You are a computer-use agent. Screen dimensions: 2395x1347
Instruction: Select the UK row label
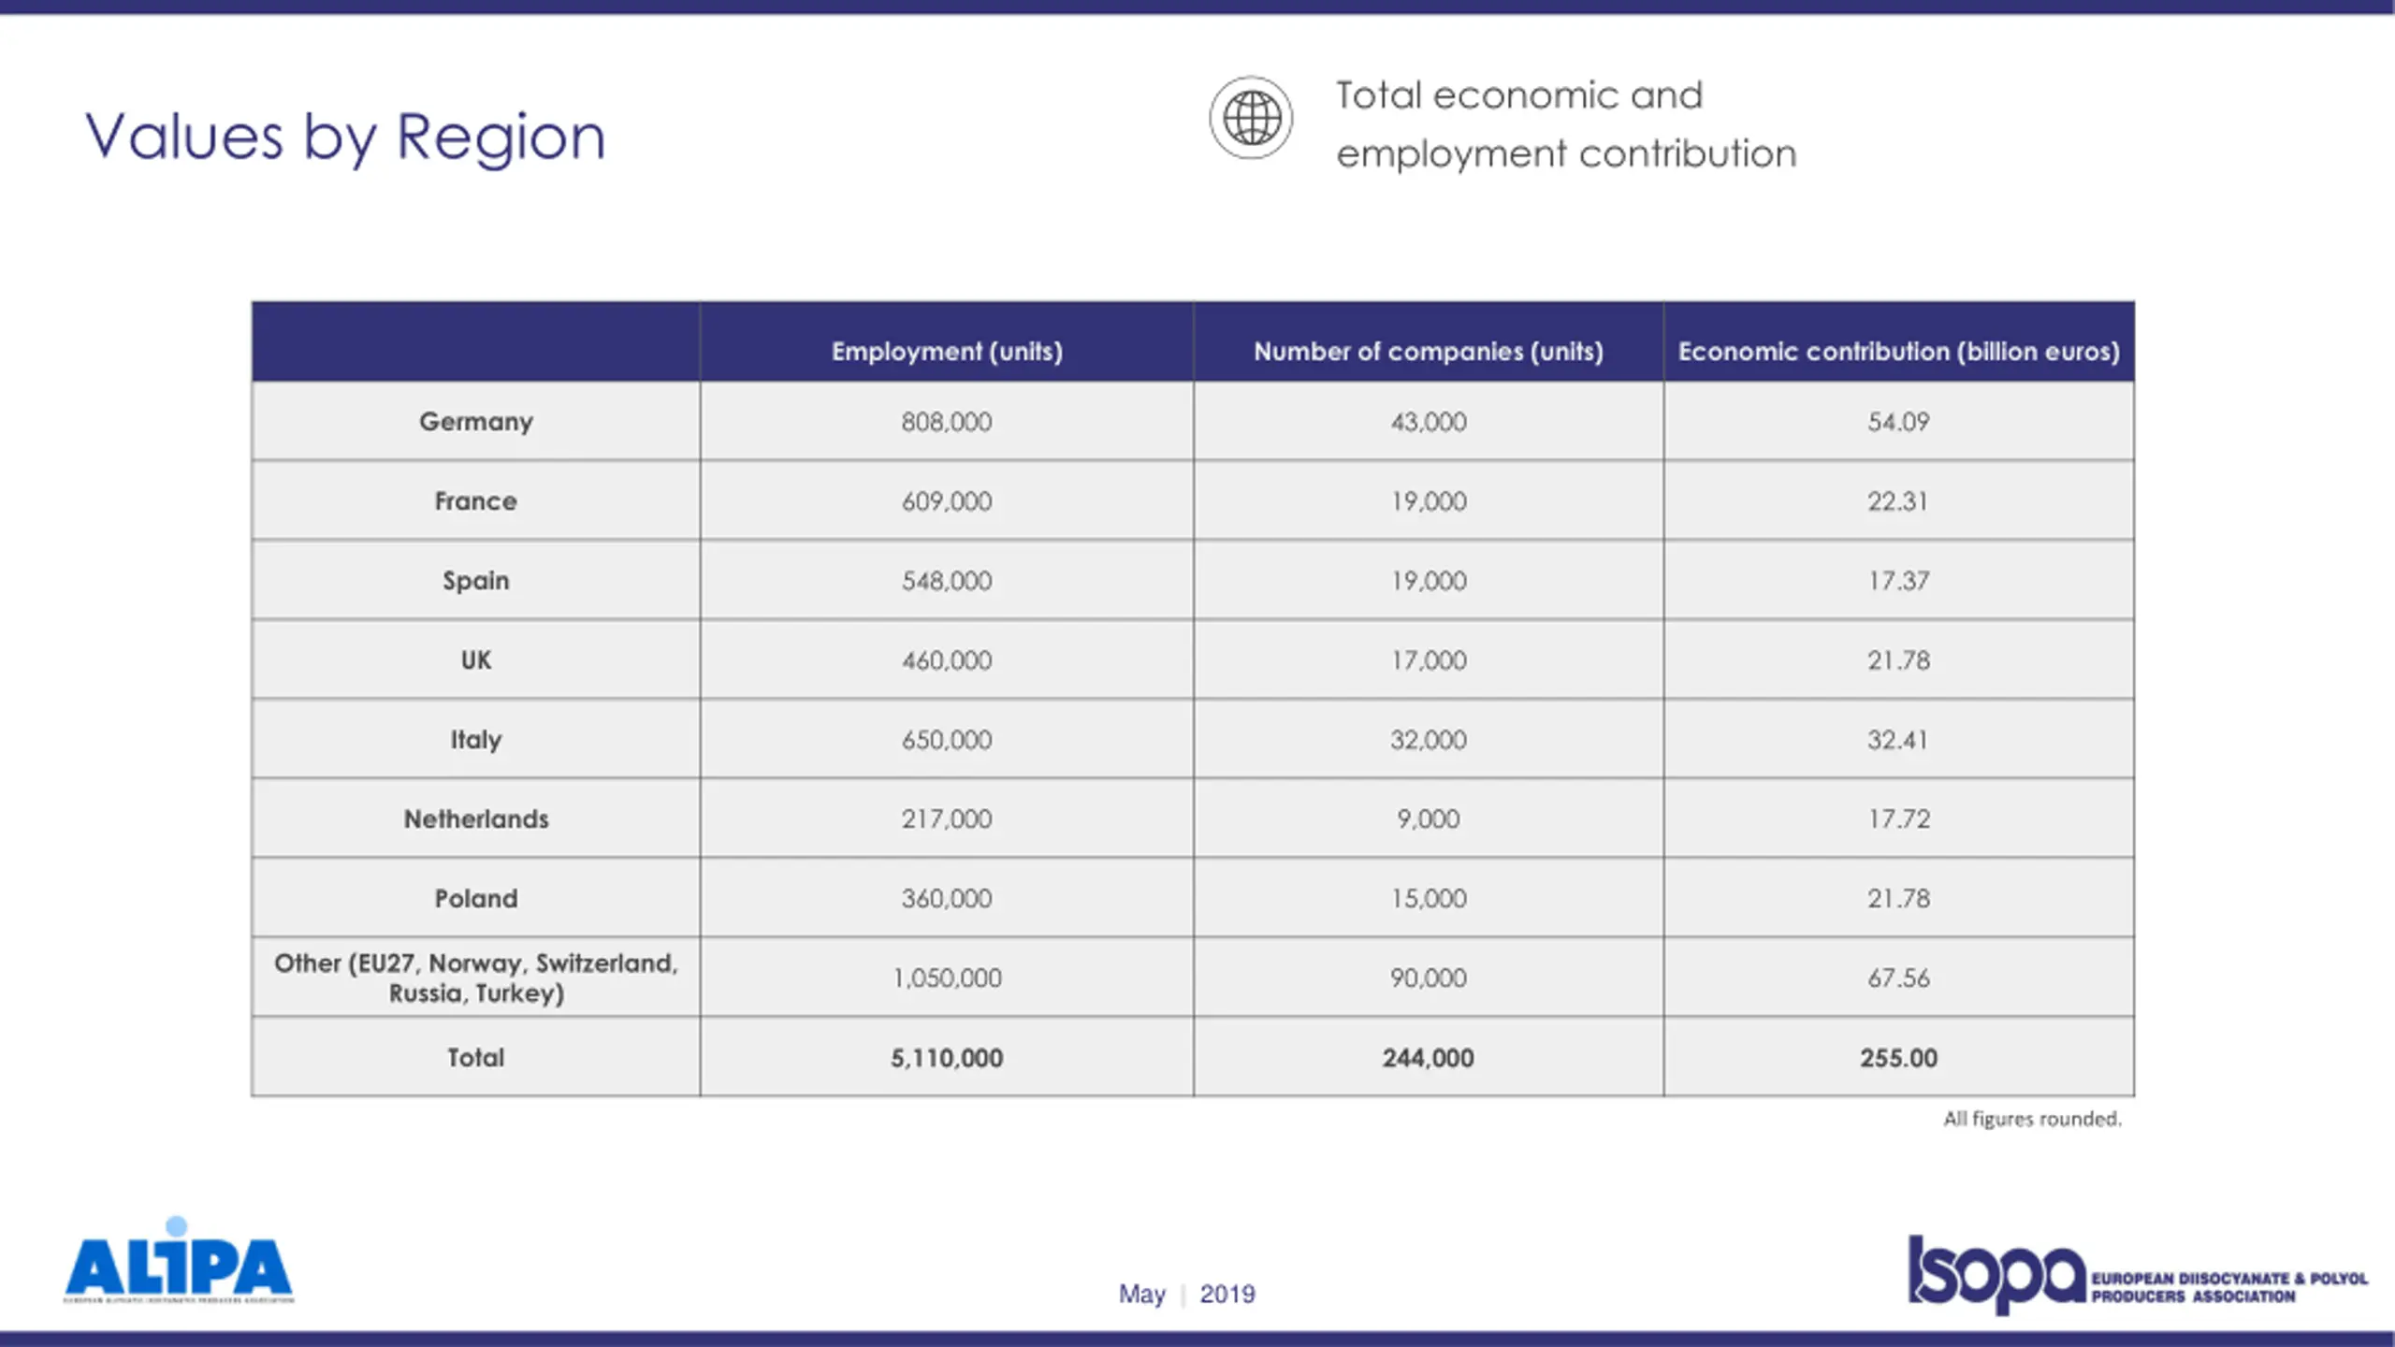pos(476,660)
